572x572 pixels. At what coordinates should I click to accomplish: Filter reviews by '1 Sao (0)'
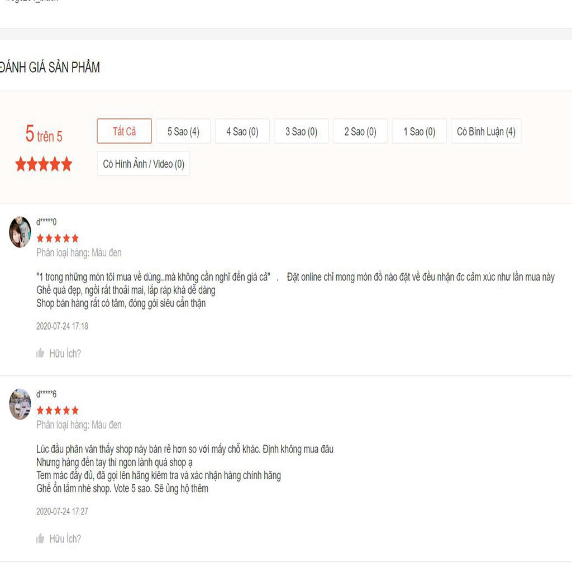tap(419, 131)
